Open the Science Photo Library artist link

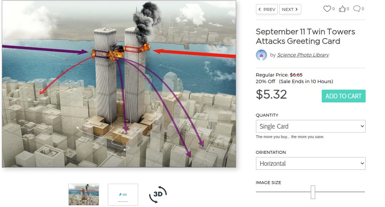pyautogui.click(x=303, y=55)
